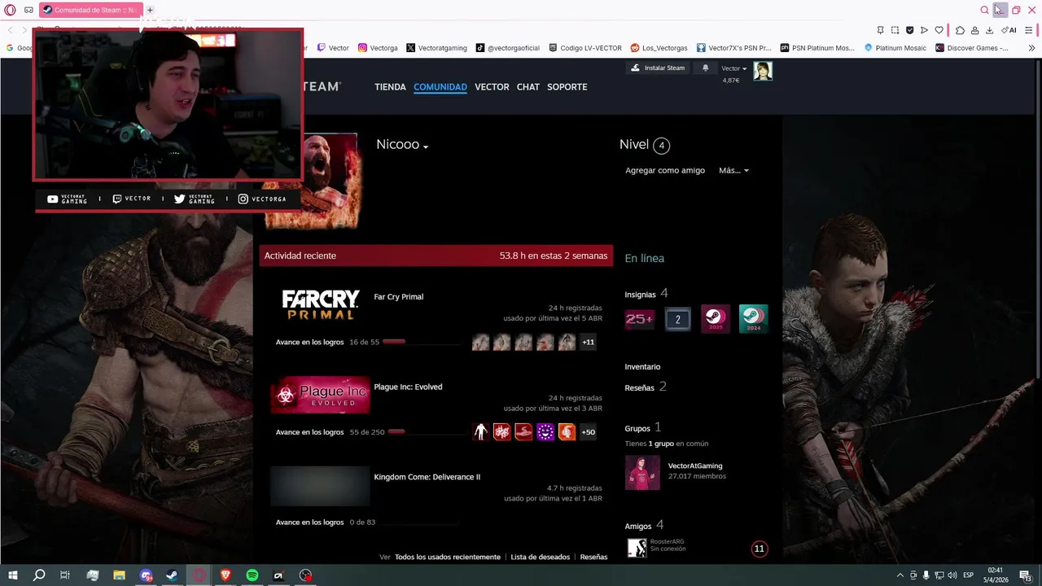Image resolution: width=1042 pixels, height=586 pixels.
Task: Select the Comunidad de Steam browser tab
Action: coord(90,10)
